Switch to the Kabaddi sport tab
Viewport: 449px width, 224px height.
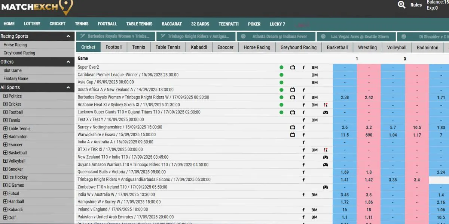[199, 47]
